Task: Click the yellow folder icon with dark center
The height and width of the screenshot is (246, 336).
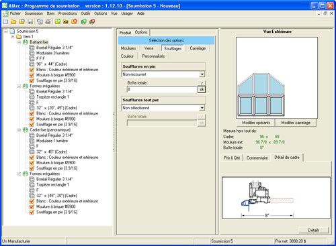Action: point(66,21)
